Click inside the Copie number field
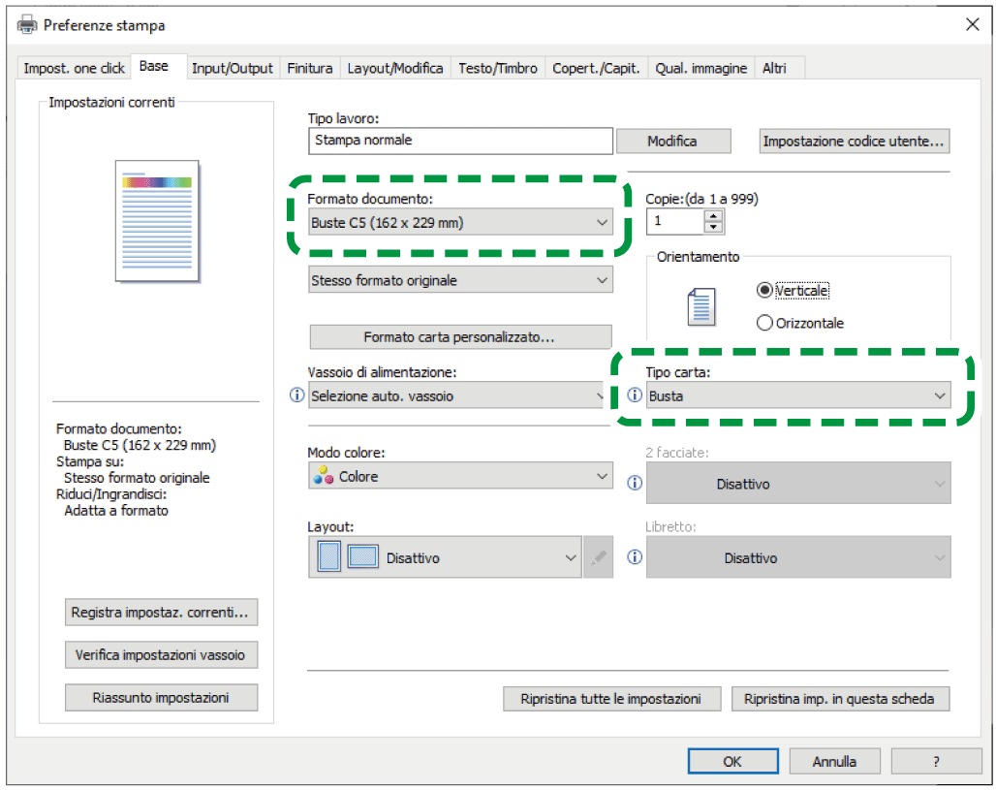The height and width of the screenshot is (790, 996). 675,222
